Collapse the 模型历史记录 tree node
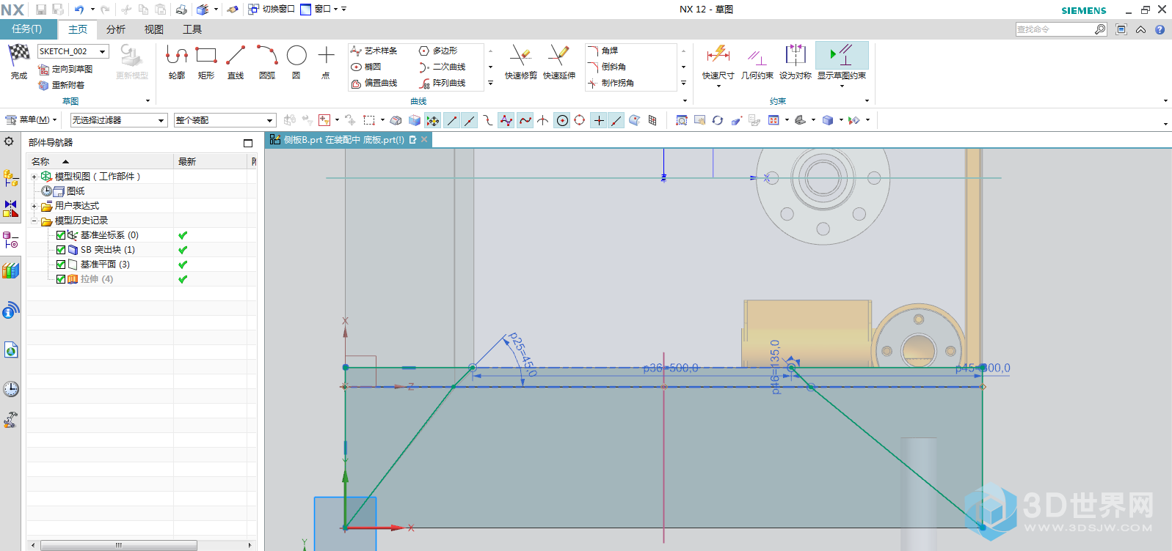The width and height of the screenshot is (1172, 551). tap(34, 221)
